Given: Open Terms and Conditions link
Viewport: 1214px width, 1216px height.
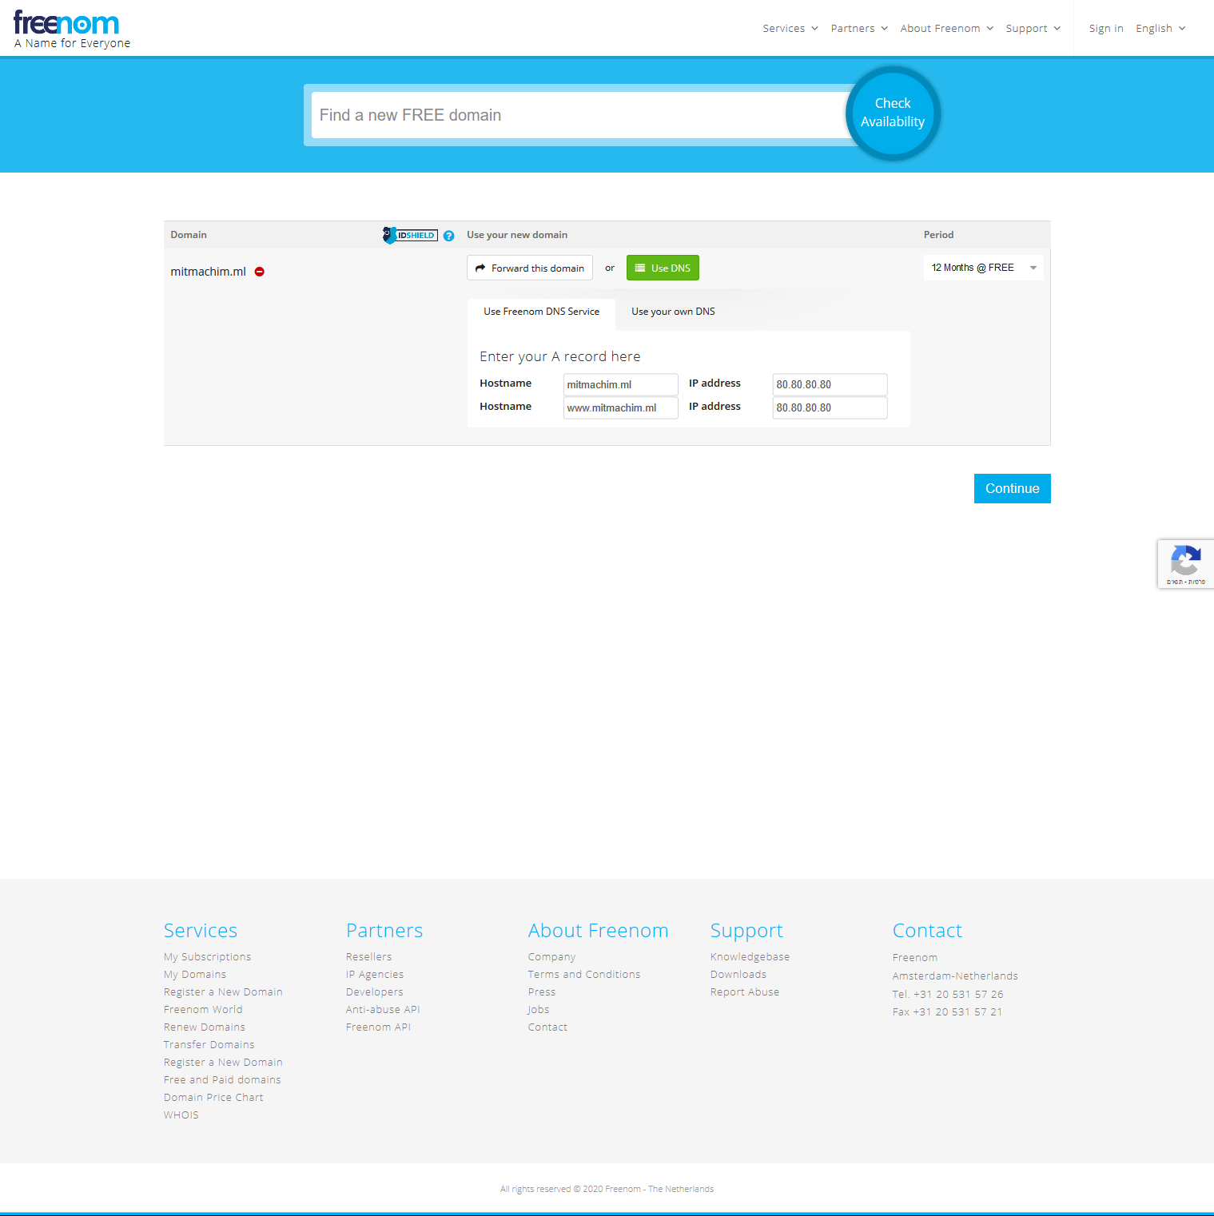Looking at the screenshot, I should coord(584,974).
